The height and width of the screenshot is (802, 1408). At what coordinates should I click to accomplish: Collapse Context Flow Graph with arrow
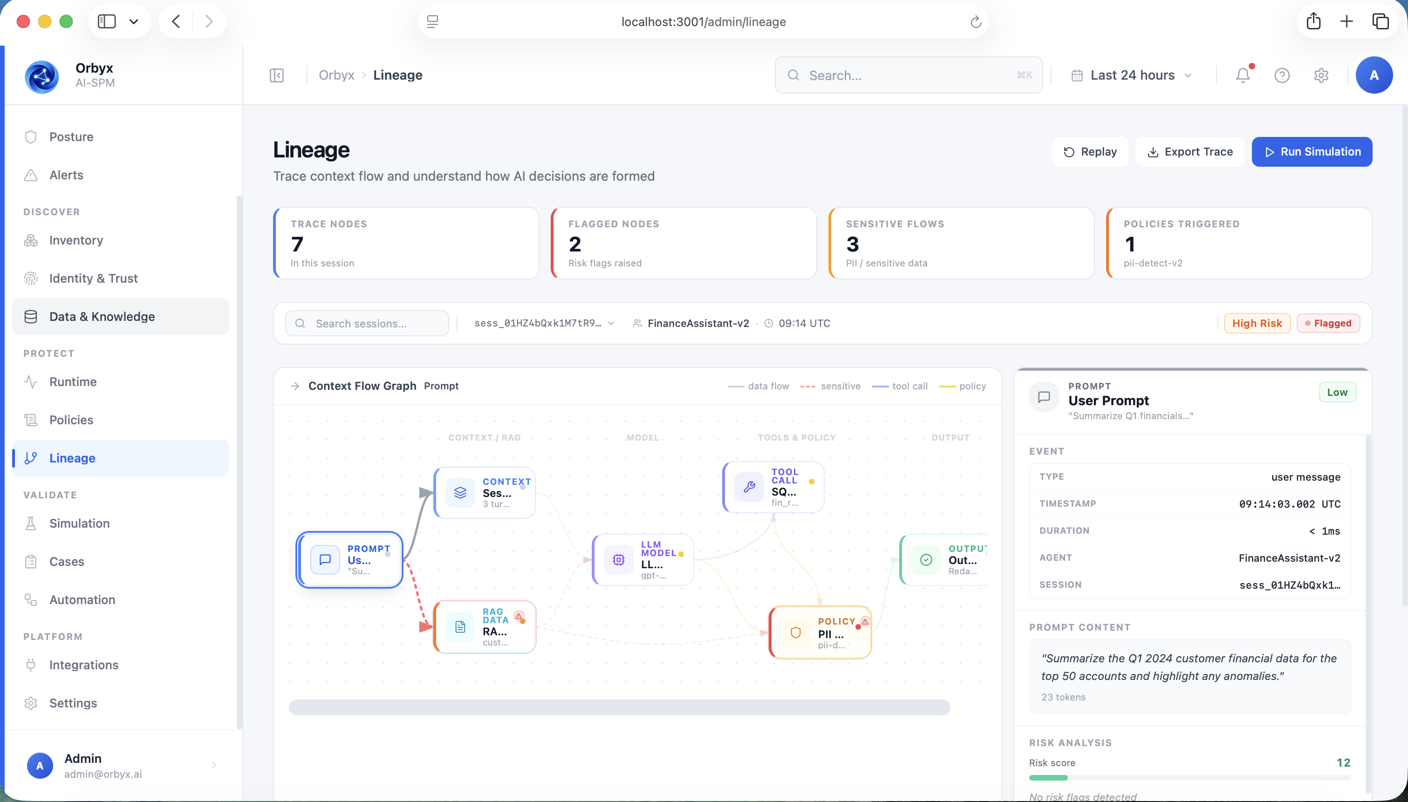pyautogui.click(x=295, y=386)
